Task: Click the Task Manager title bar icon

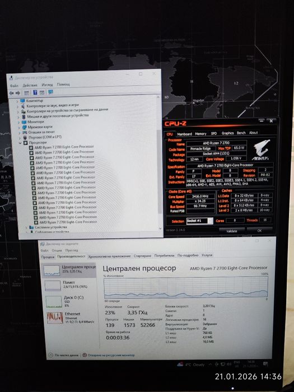Action: (x=43, y=244)
